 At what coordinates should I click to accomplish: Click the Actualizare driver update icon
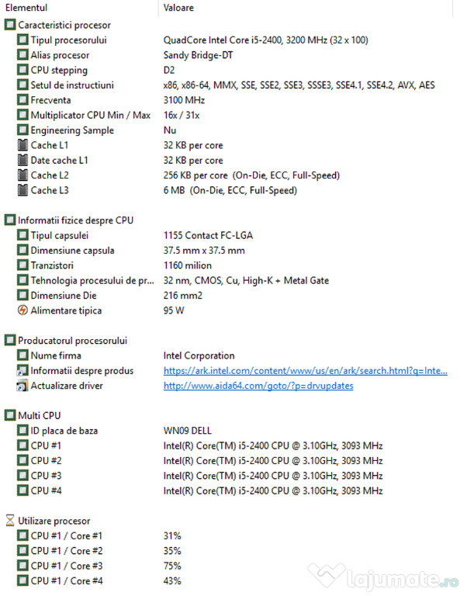click(22, 386)
